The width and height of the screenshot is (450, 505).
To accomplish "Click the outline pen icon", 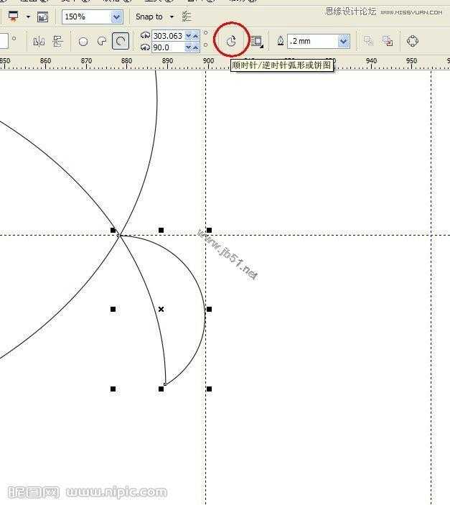I will (x=281, y=41).
